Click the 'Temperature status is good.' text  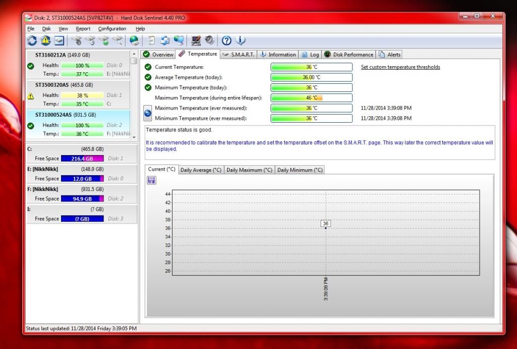click(179, 130)
